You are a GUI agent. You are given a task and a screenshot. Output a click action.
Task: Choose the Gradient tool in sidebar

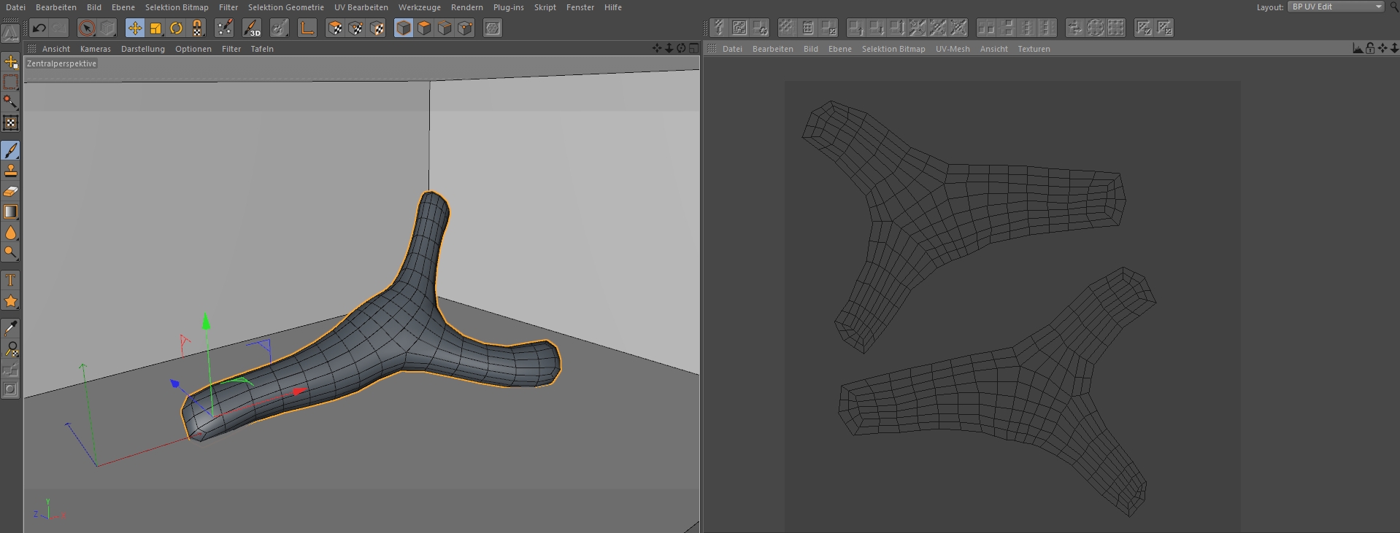(11, 212)
